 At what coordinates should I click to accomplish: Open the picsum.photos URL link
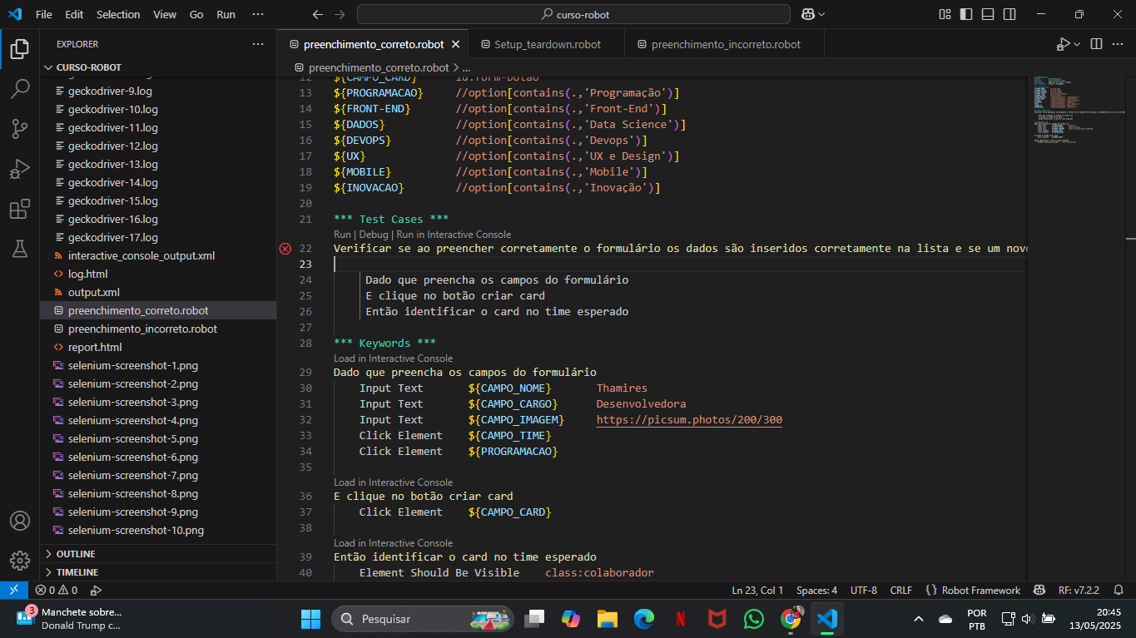(x=689, y=420)
